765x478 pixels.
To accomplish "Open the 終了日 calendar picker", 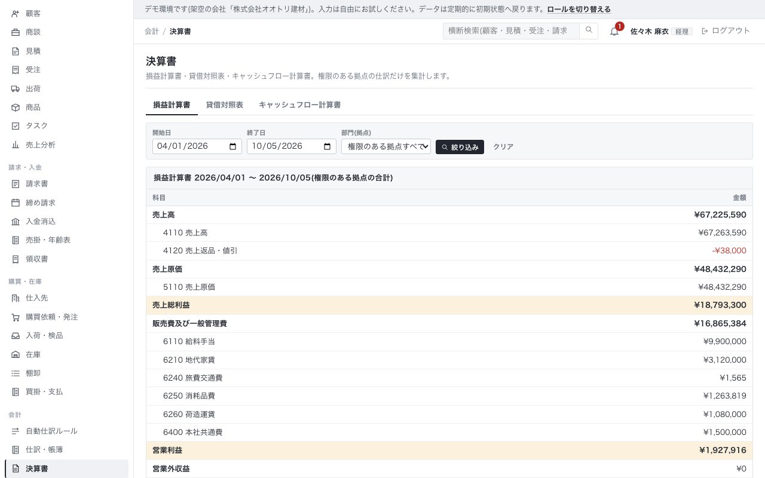I will tap(328, 146).
